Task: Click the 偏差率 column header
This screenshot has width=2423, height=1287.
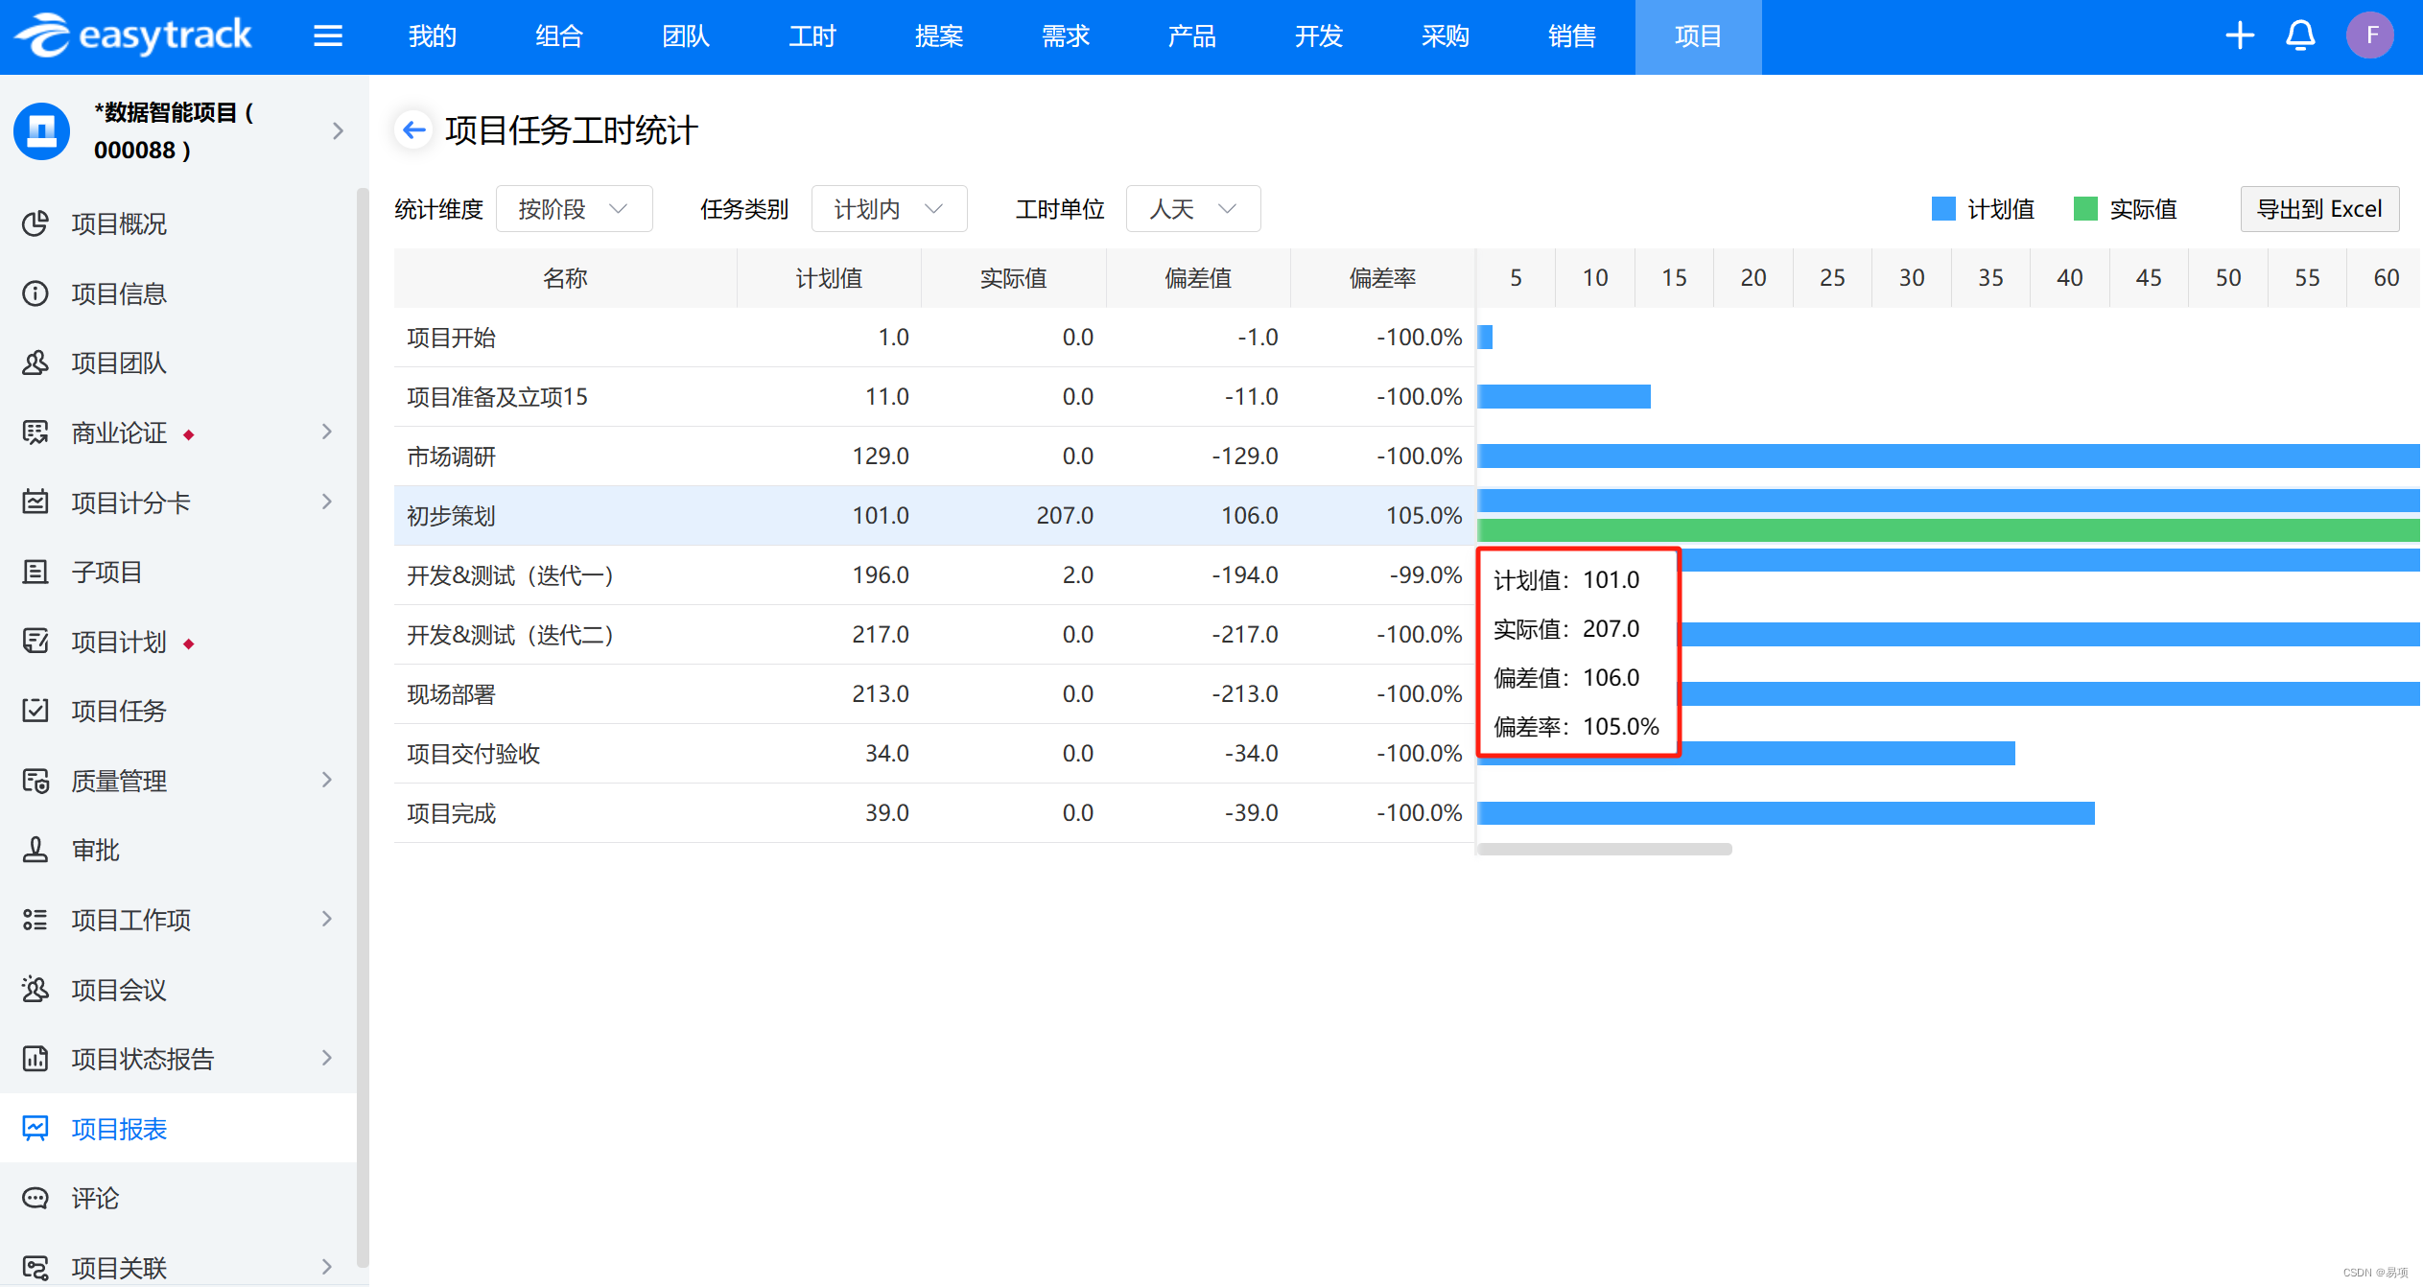Action: coord(1382,278)
